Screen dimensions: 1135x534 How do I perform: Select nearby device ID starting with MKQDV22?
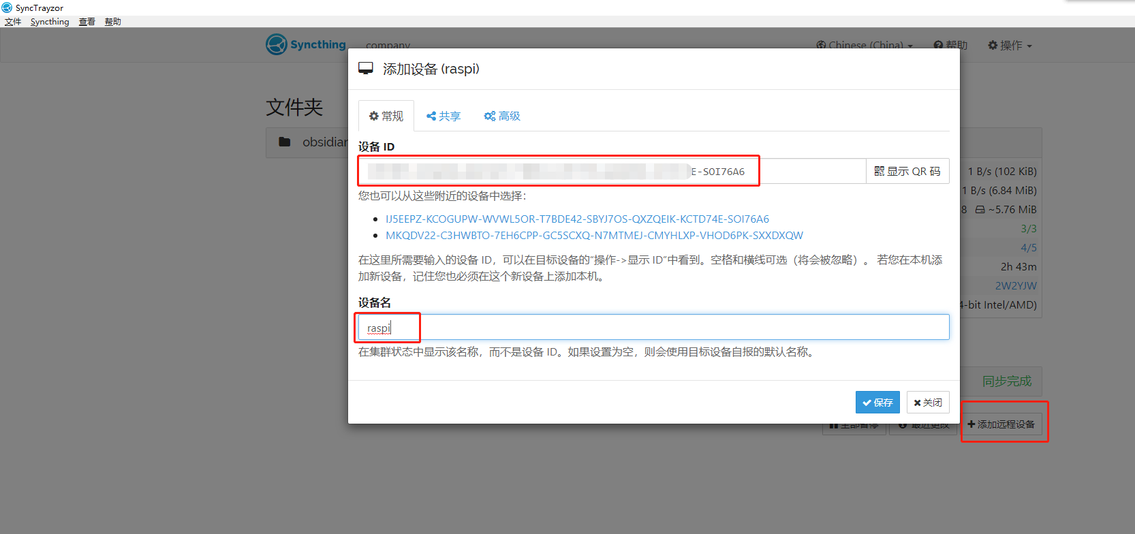[594, 236]
